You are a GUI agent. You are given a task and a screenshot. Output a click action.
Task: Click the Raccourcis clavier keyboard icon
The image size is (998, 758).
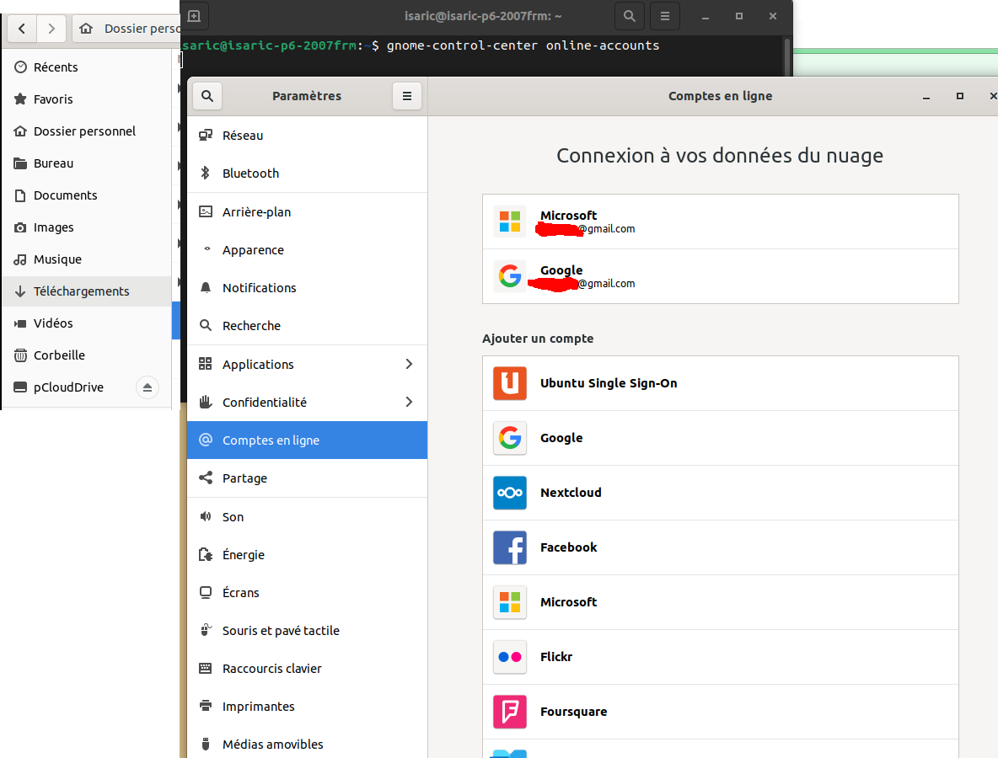[205, 669]
